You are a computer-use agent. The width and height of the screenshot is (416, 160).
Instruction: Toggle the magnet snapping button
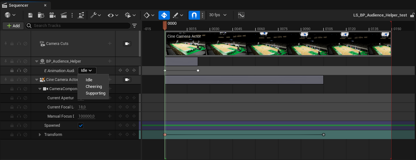tap(194, 15)
